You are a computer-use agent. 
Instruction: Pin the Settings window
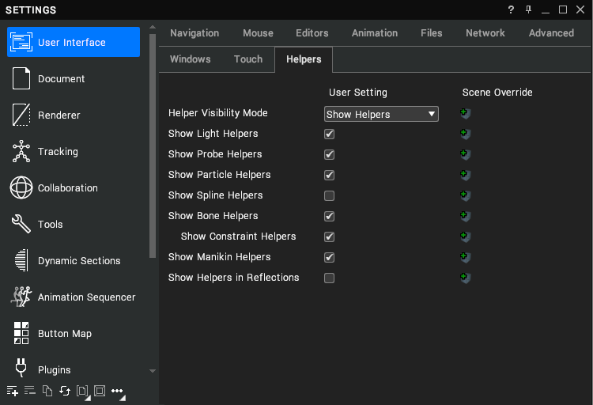[528, 9]
